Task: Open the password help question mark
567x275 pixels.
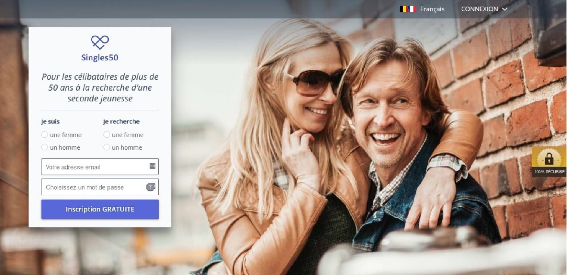Action: (x=150, y=187)
